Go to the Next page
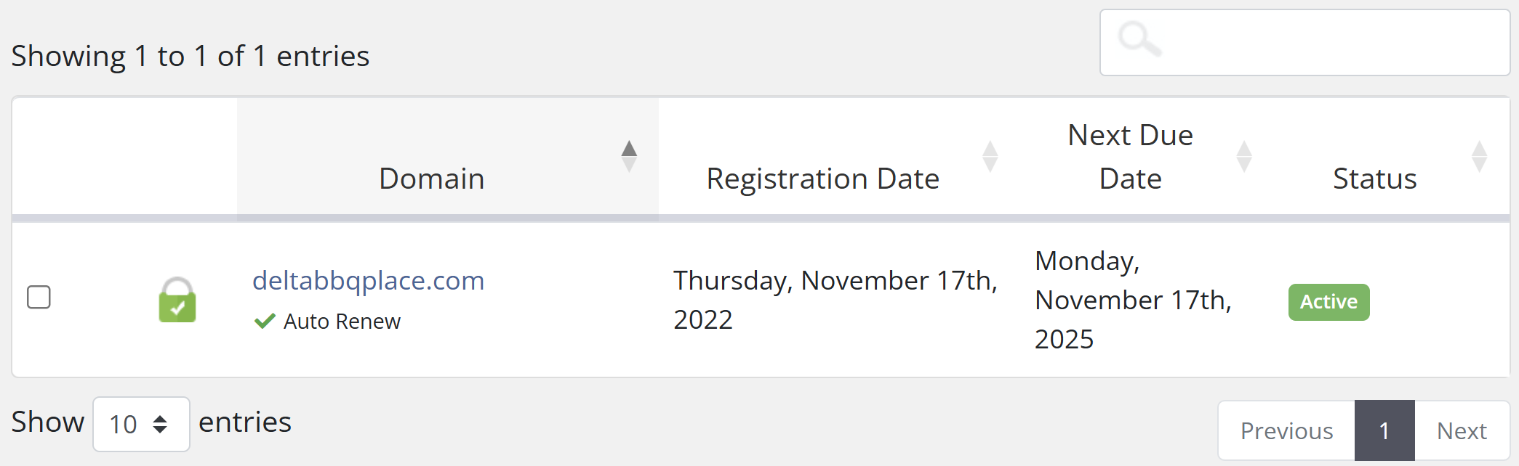The width and height of the screenshot is (1519, 466). [1462, 430]
